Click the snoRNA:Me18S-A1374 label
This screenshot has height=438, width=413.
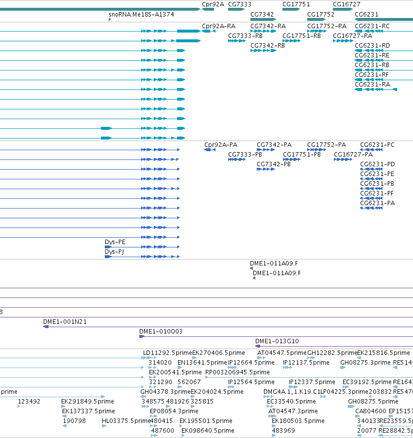click(141, 14)
